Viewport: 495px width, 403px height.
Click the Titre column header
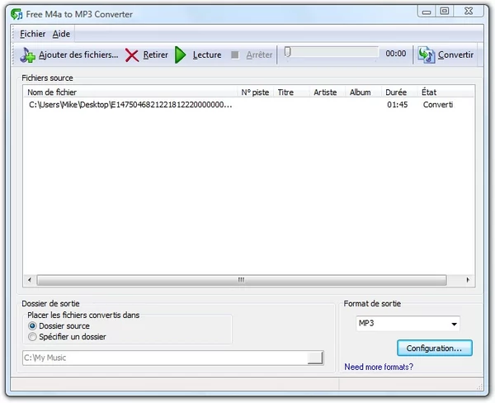(291, 92)
